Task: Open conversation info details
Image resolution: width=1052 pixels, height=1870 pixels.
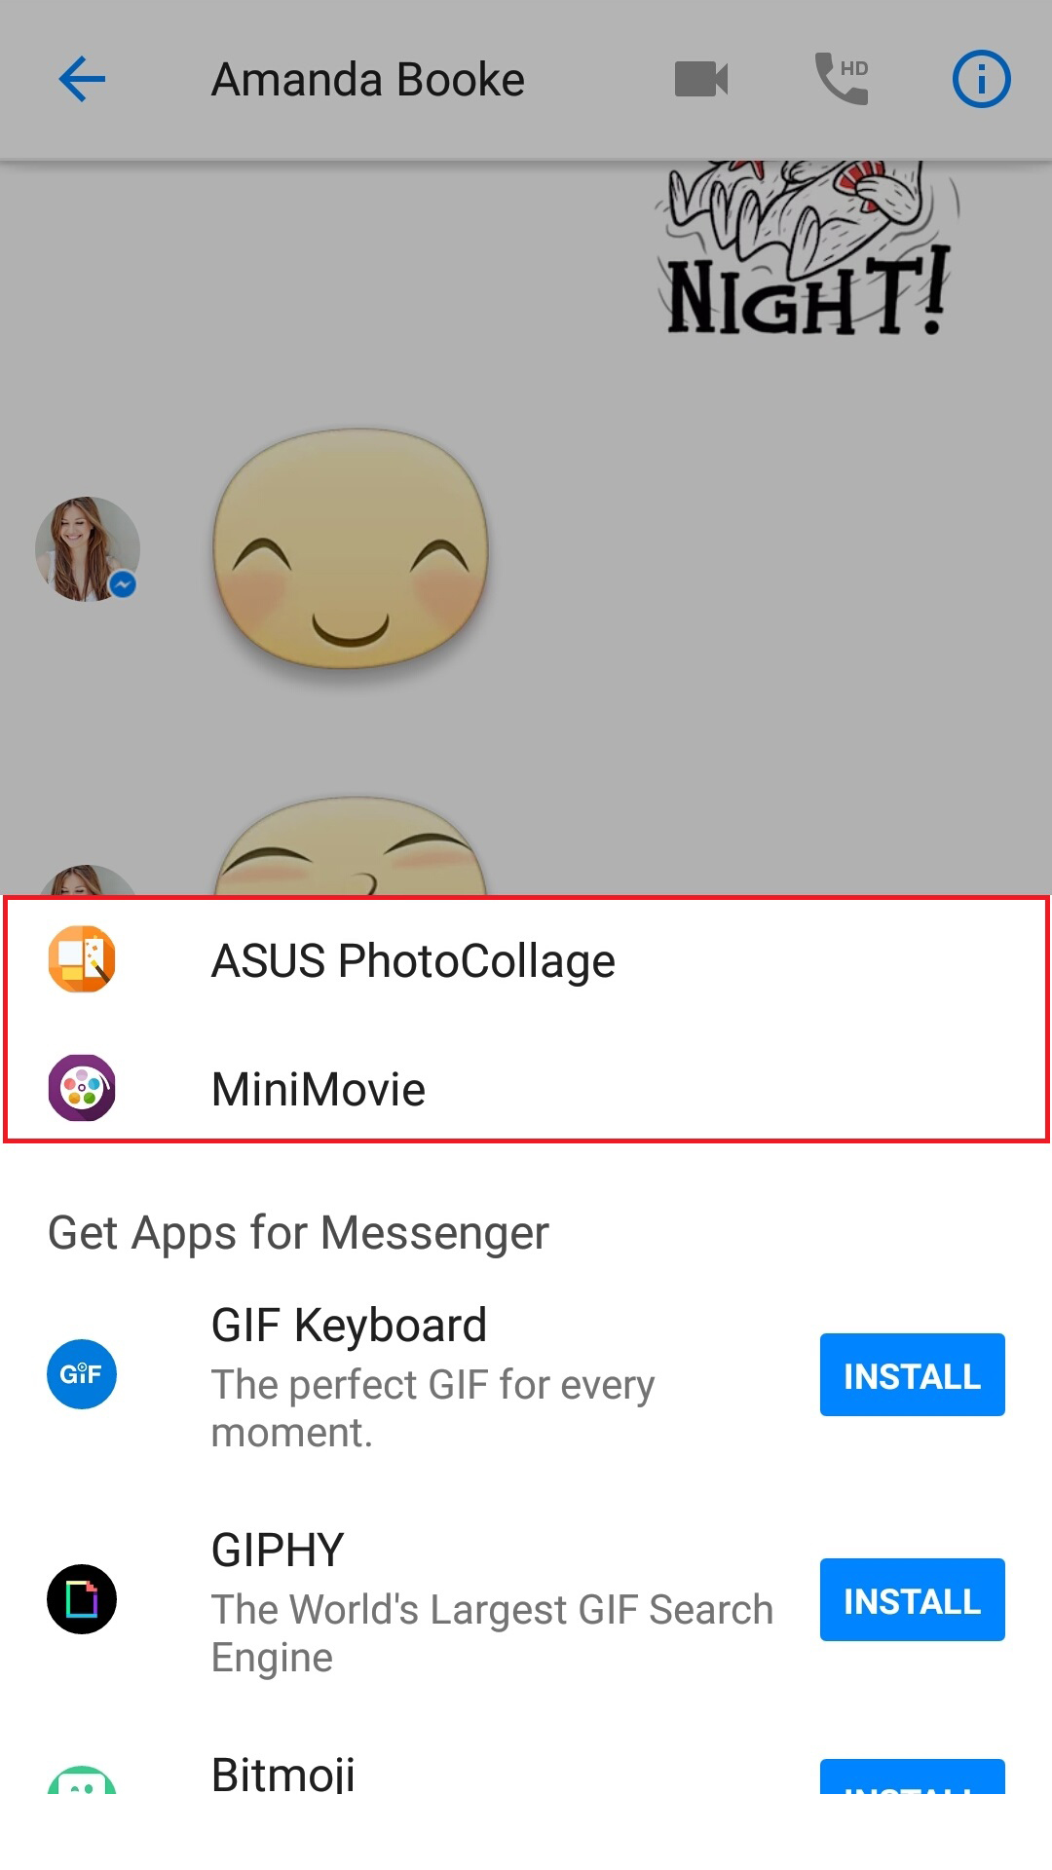Action: point(981,79)
